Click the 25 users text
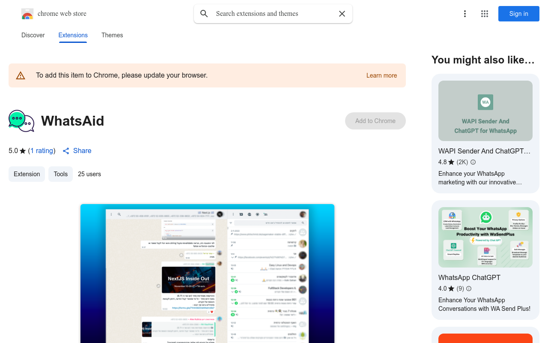The image size is (548, 343). click(x=89, y=174)
